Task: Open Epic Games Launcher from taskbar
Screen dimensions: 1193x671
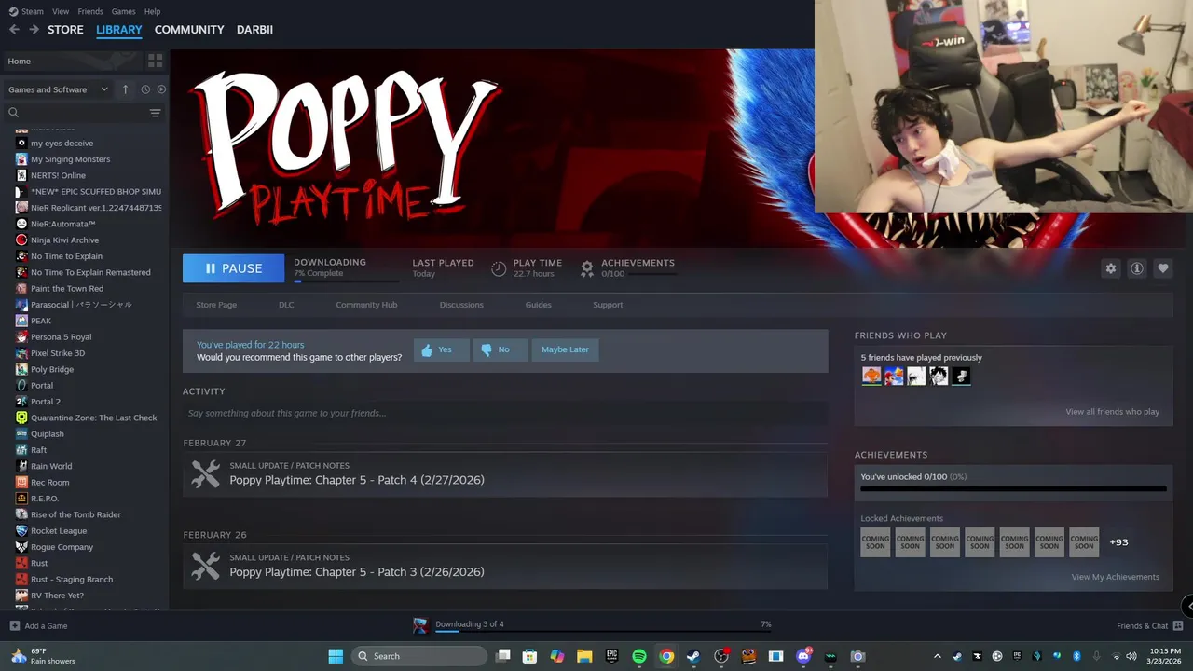Action: coord(612,656)
